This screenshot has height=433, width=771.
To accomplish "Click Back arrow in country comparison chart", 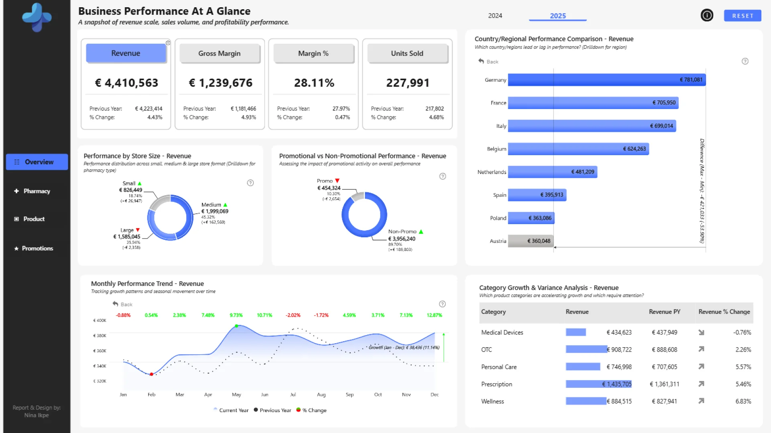I will (x=481, y=61).
